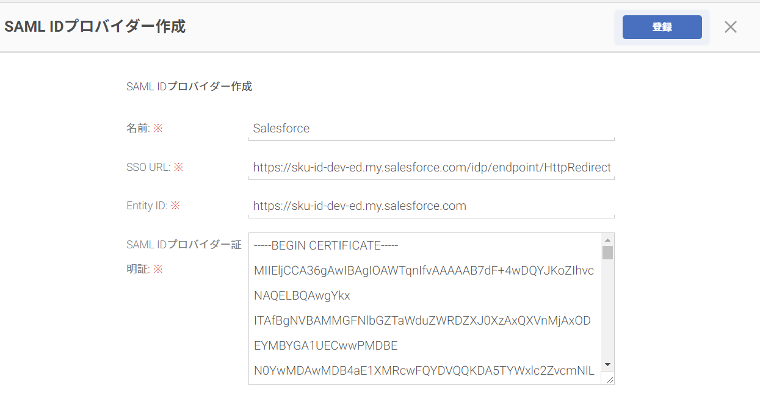760x396 pixels.
Task: Focus the 名前 field containing Salesforce
Action: (x=431, y=129)
